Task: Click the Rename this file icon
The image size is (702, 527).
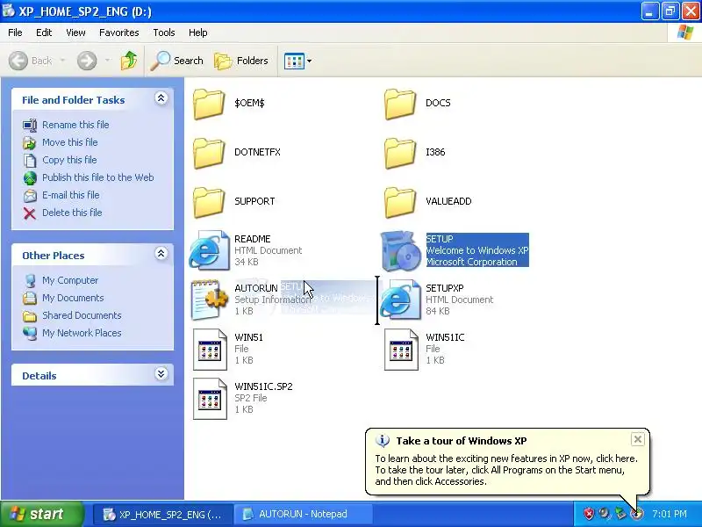Action: pyautogui.click(x=30, y=125)
